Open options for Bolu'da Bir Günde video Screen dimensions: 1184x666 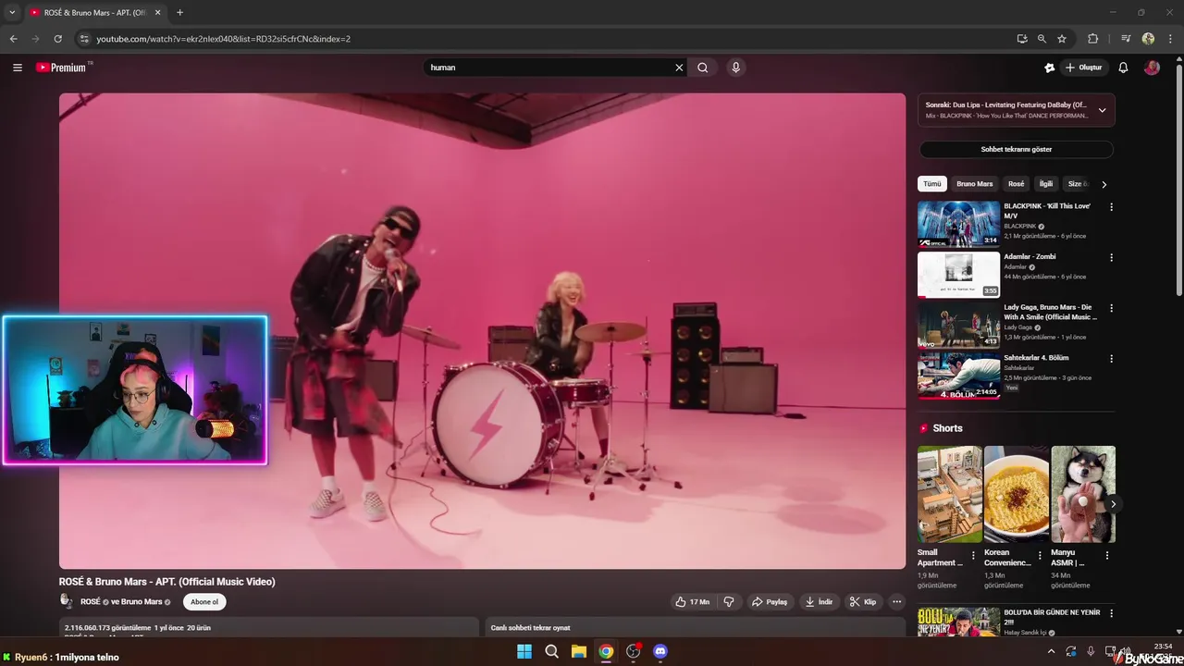point(1111,613)
